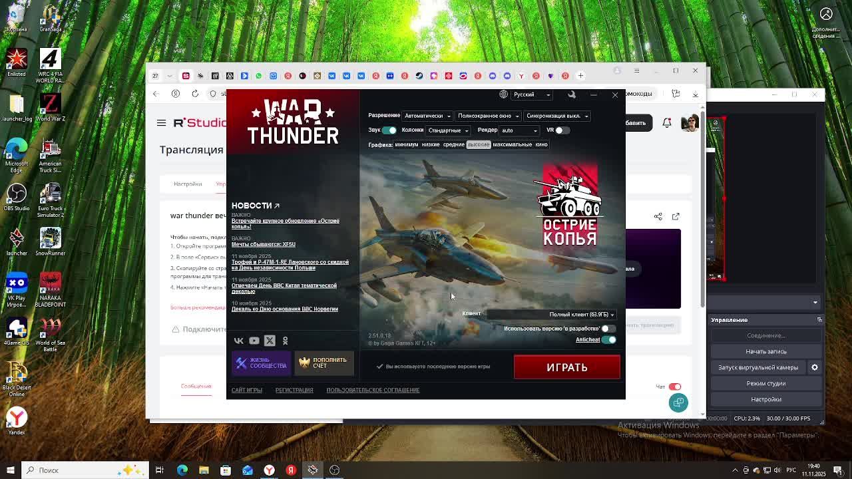Viewport: 852px width, 479px height.
Task: Open news 'Мечты сбываются: XF5U'
Action: pyautogui.click(x=264, y=244)
